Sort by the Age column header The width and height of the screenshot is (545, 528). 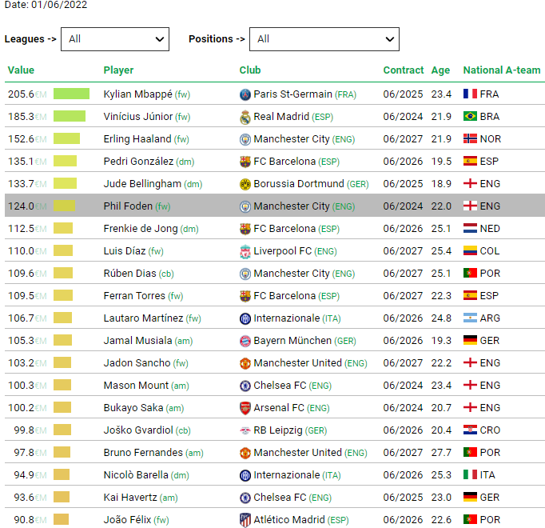point(440,70)
